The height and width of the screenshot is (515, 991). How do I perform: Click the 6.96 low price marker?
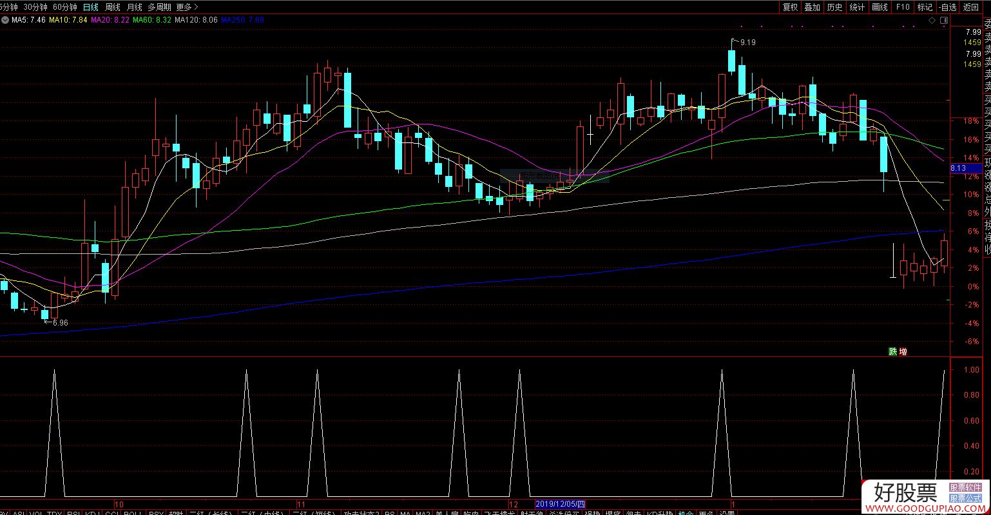pos(60,322)
